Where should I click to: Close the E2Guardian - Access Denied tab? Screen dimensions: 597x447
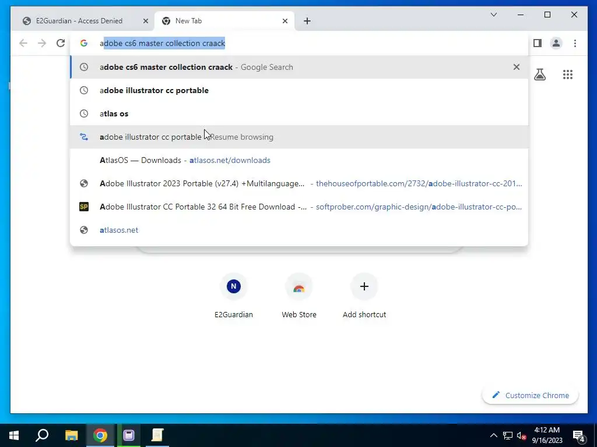tap(145, 22)
